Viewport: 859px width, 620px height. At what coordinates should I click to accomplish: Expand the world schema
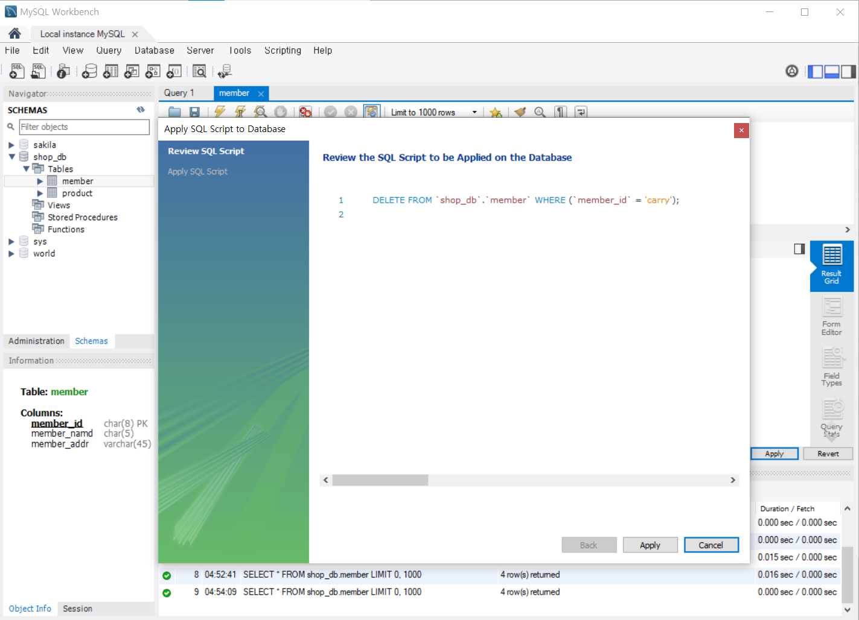point(11,253)
